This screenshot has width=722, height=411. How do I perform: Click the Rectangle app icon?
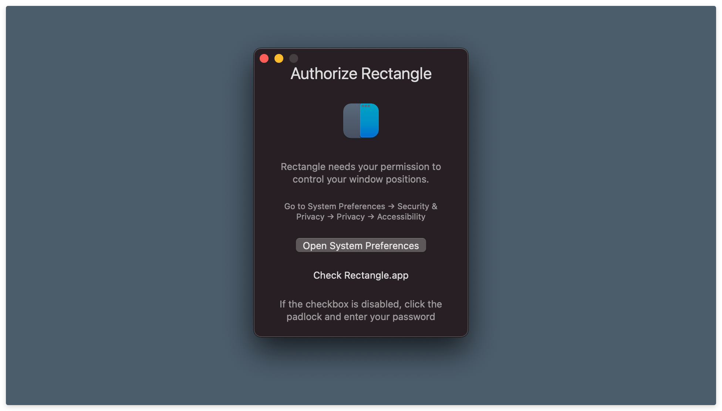pos(361,120)
